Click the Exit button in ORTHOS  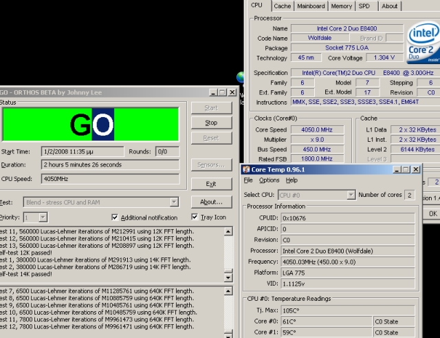tap(211, 184)
